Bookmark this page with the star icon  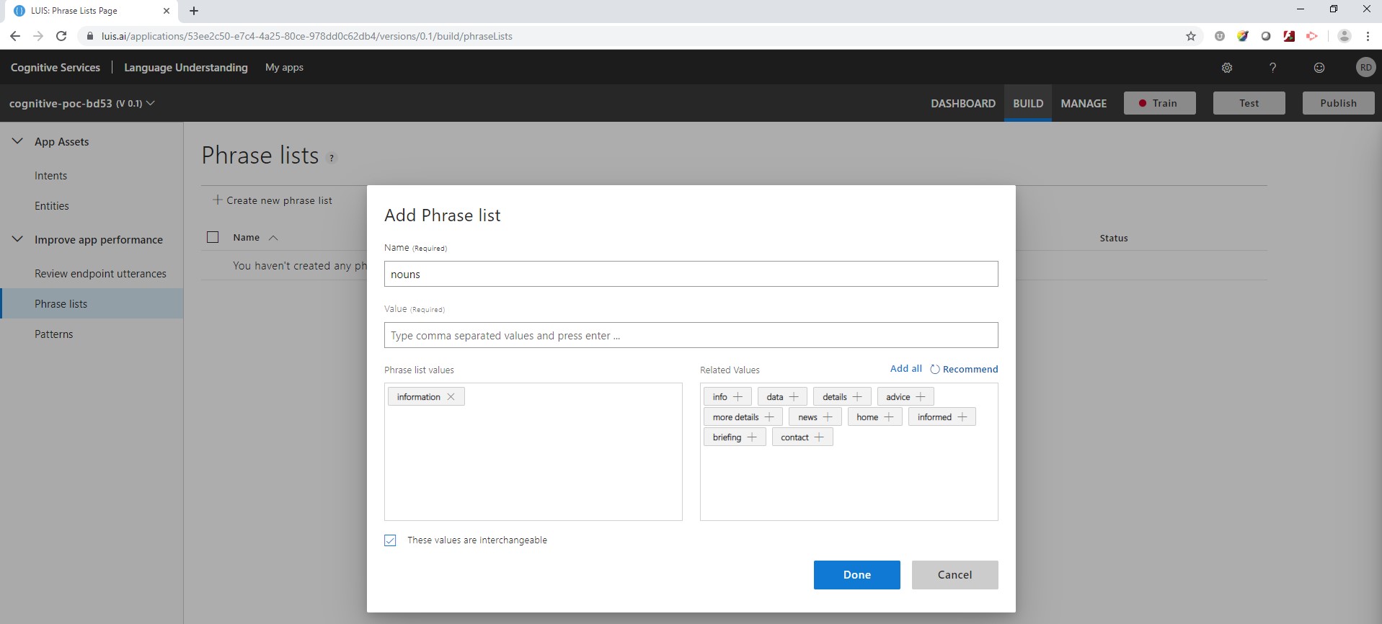pyautogui.click(x=1191, y=36)
